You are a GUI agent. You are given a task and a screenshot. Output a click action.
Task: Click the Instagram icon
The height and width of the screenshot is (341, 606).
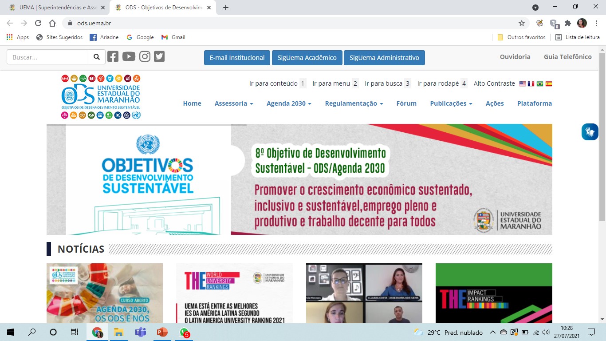[145, 57]
